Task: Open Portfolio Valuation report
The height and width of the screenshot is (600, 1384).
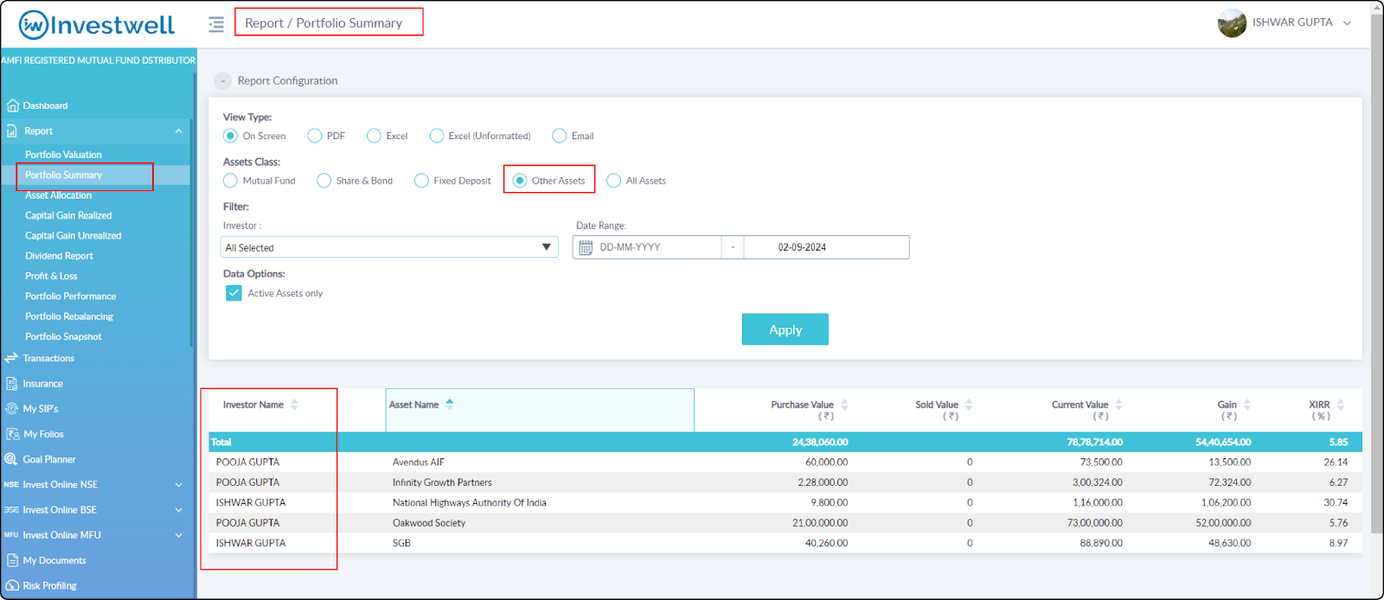Action: [x=63, y=155]
